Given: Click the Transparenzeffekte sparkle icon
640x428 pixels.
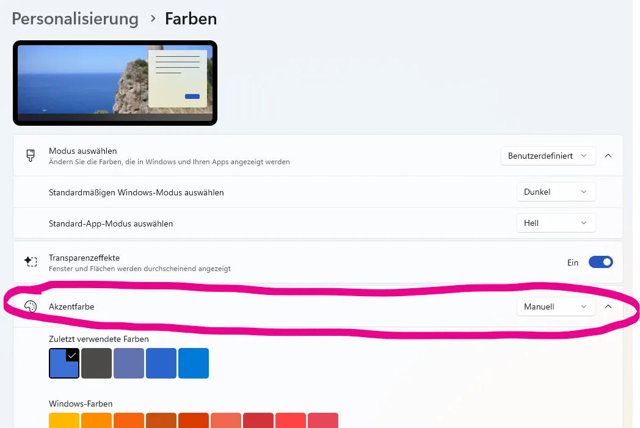Looking at the screenshot, I should point(31,261).
